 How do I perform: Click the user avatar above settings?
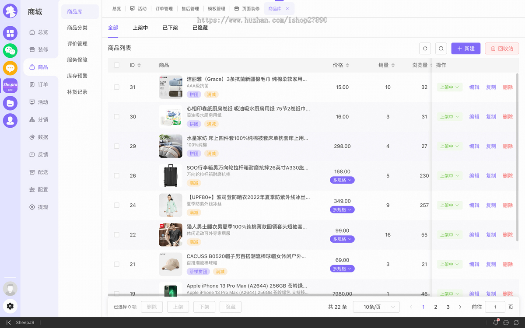tap(10, 289)
